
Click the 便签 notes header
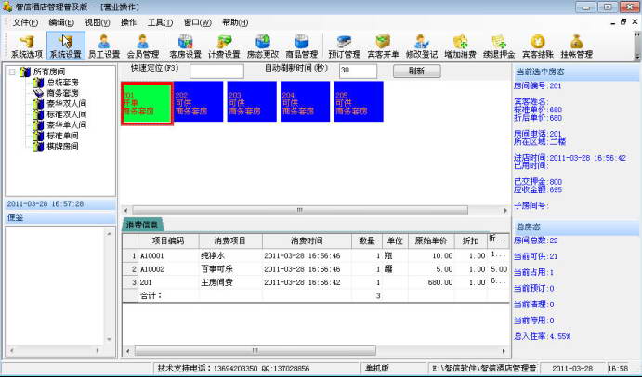click(60, 217)
